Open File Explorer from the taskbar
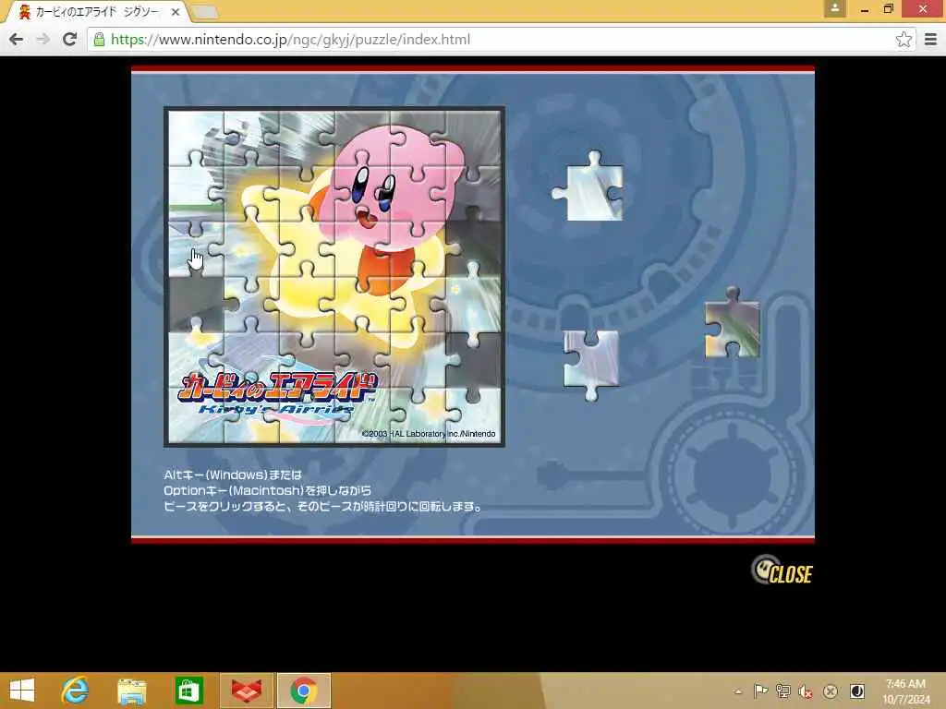 point(132,691)
